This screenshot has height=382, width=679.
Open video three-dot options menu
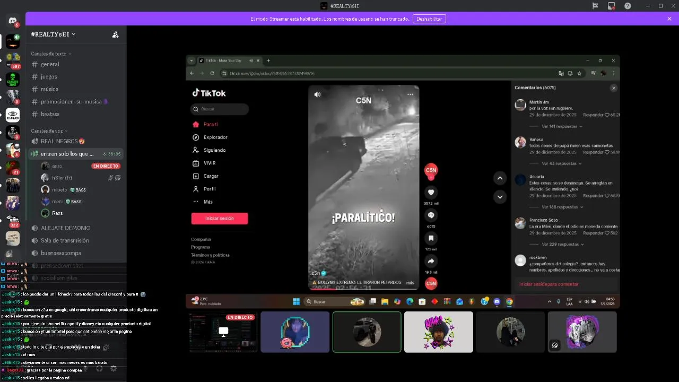(x=410, y=94)
